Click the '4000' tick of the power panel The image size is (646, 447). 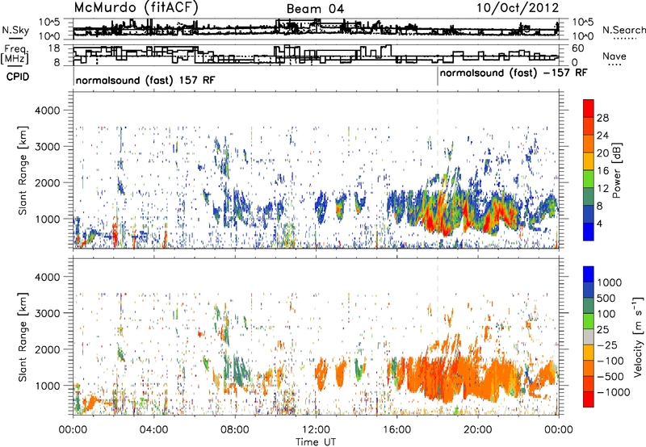click(x=47, y=111)
